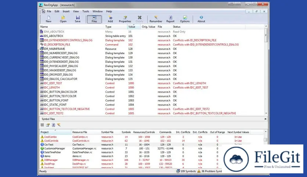Image resolution: width=307 pixels, height=177 pixels.
Task: Click the Delete toolbar icon
Action: click(x=140, y=19)
